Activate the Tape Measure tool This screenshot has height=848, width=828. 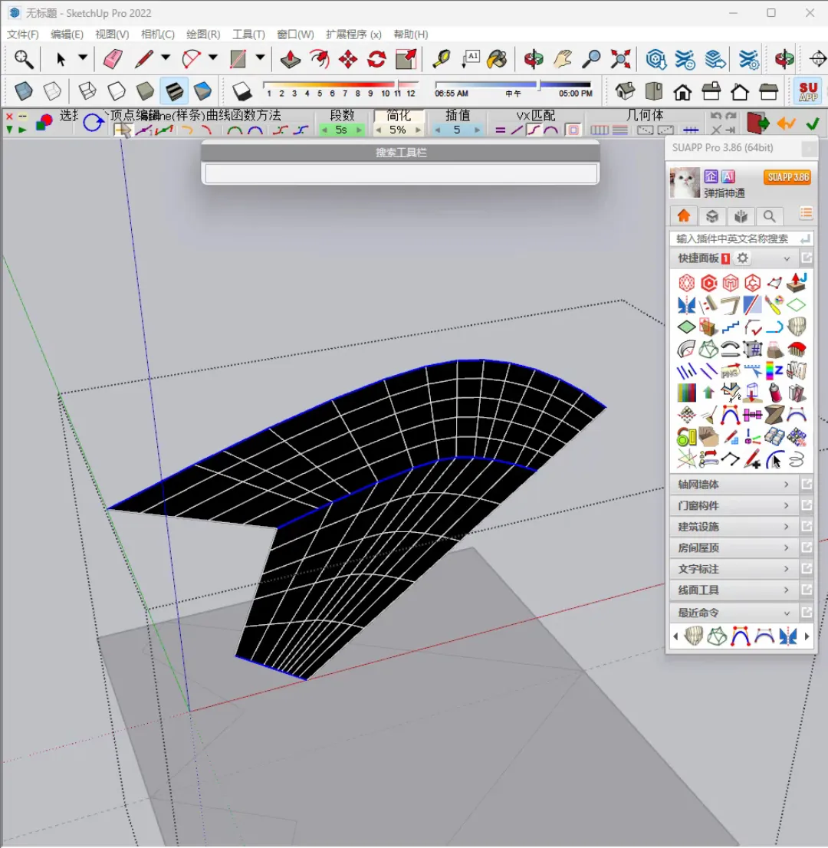[442, 58]
